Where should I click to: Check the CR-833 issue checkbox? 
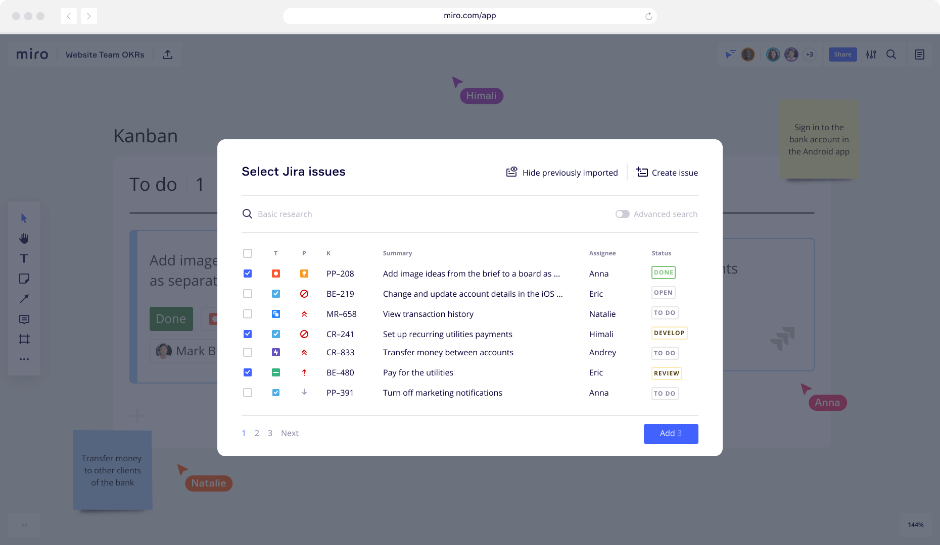[x=248, y=352]
